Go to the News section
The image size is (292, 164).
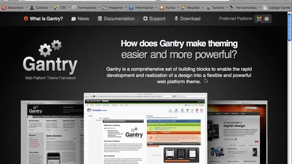tap(83, 19)
